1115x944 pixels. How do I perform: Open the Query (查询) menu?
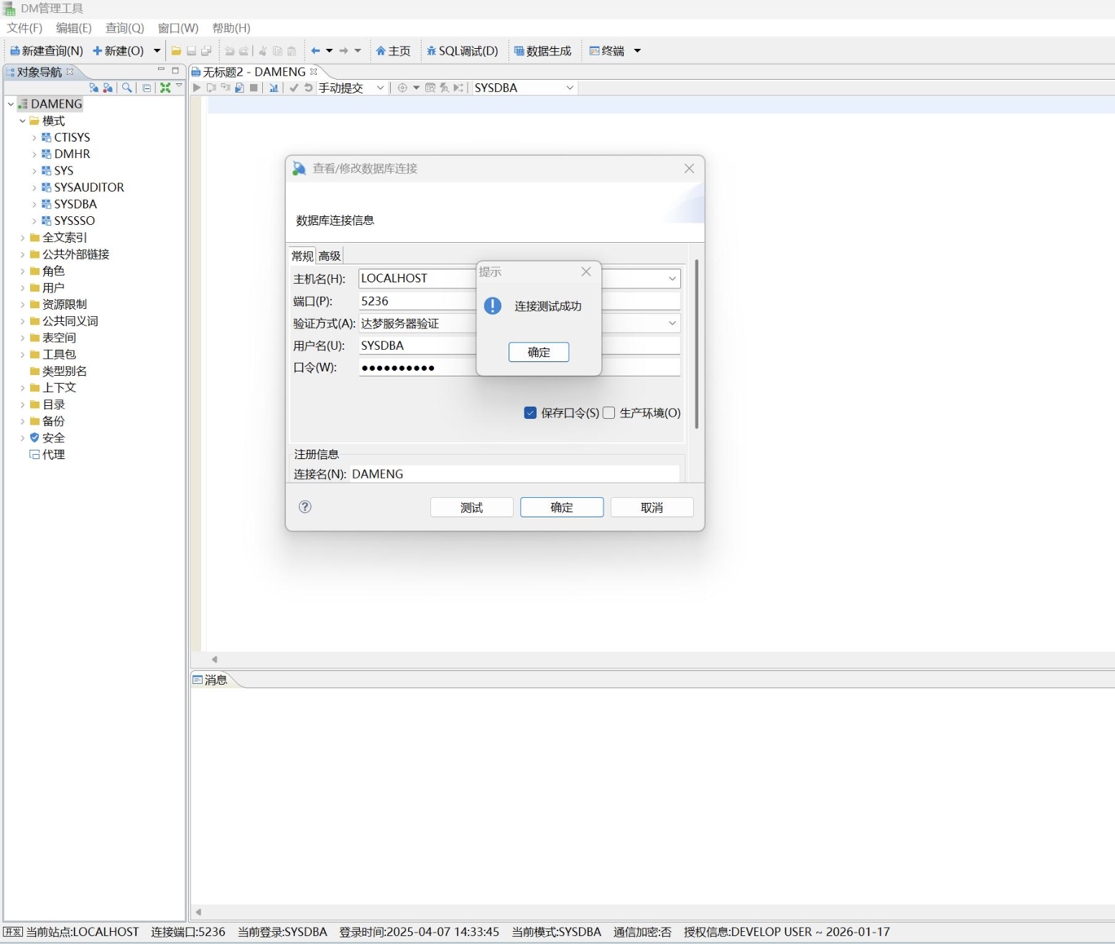tap(125, 28)
